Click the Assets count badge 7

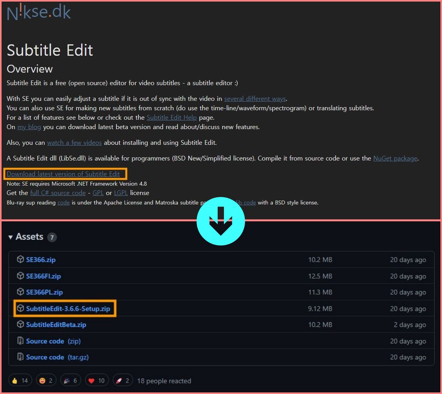click(x=52, y=237)
